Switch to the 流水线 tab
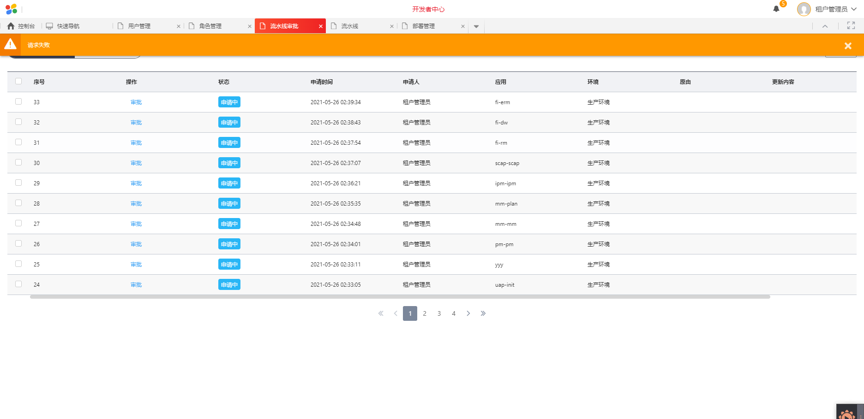This screenshot has height=419, width=864. pos(349,26)
